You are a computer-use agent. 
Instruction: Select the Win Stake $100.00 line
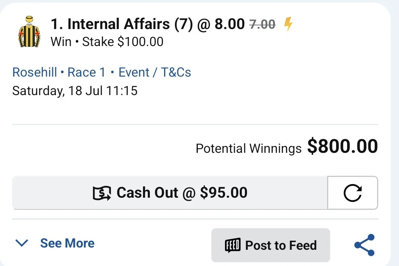click(107, 42)
